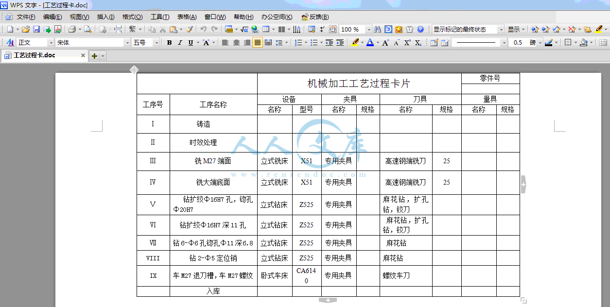Expand the 繁 Chinese conversion dropdown arrow
The height and width of the screenshot is (307, 610).
pos(139,30)
